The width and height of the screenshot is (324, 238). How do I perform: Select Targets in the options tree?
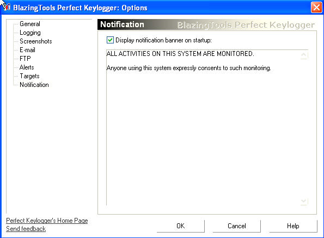(x=29, y=76)
